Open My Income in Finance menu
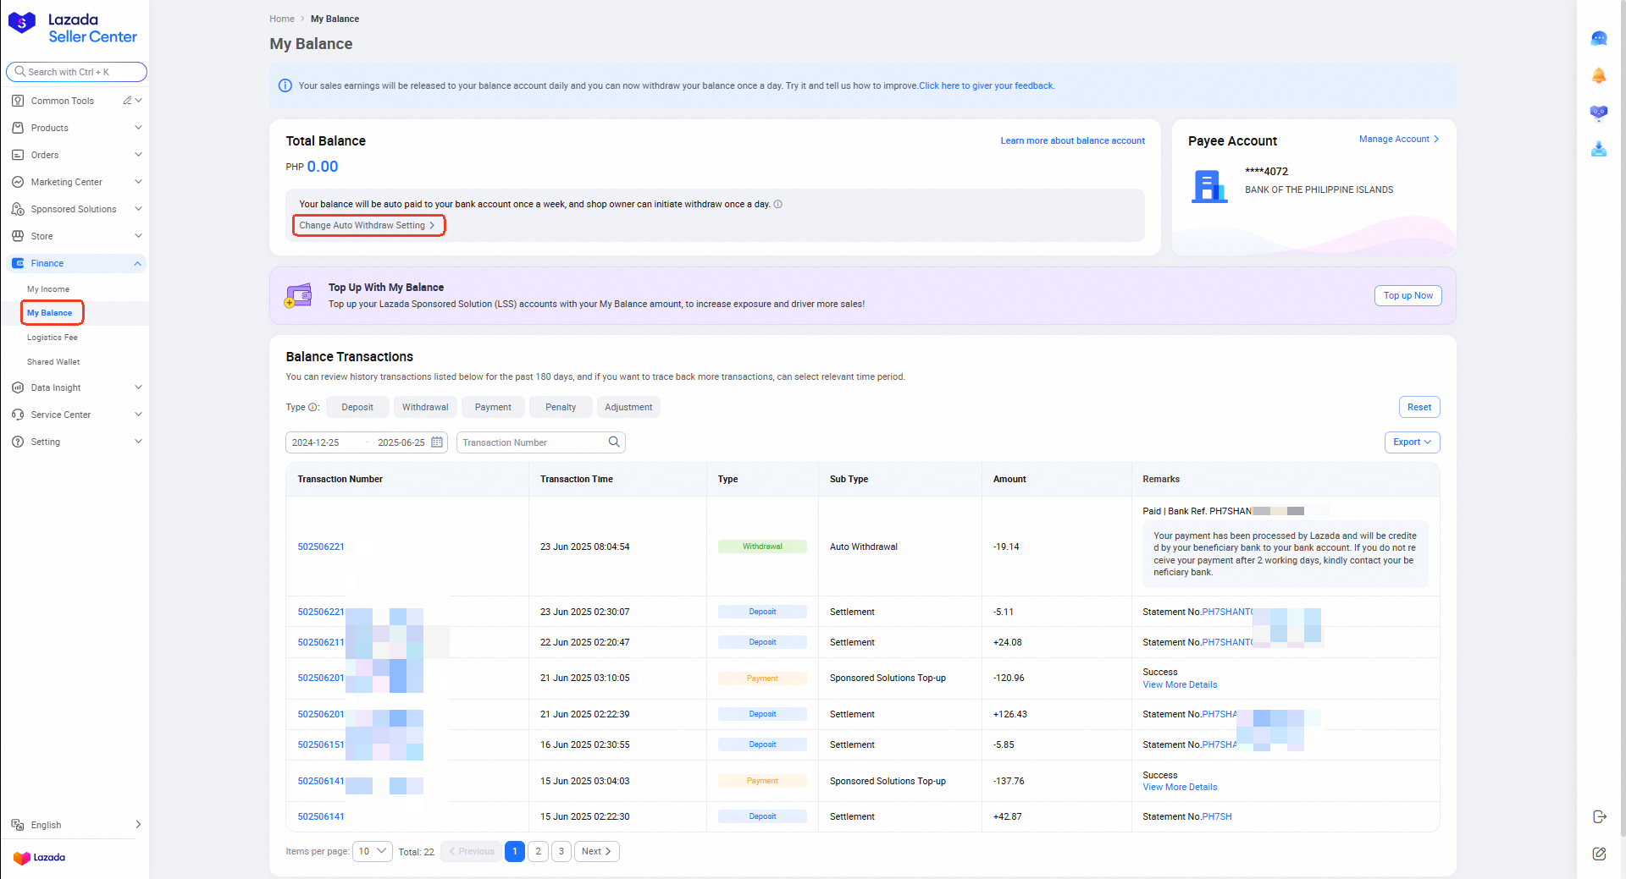Viewport: 1626px width, 879px height. tap(48, 289)
